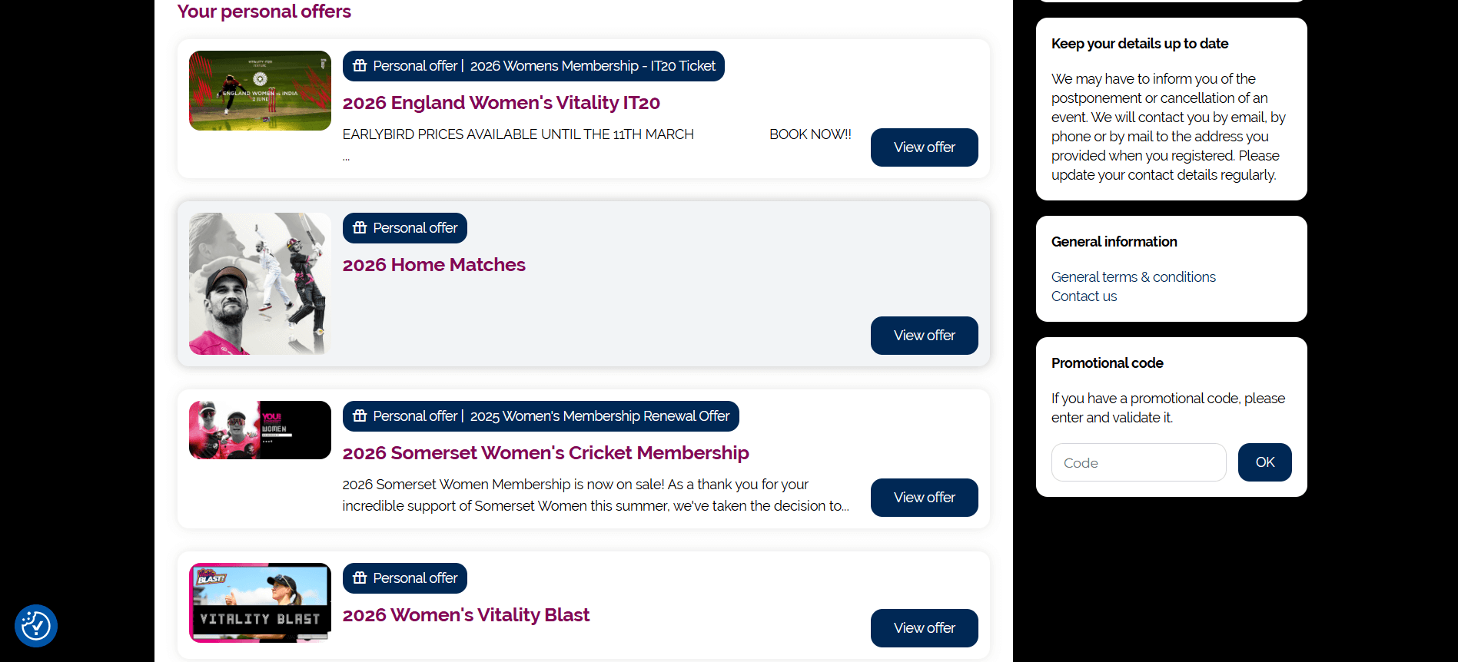Click gift icon on Women's Membership Renewal badge
This screenshot has width=1458, height=662.
pos(360,416)
